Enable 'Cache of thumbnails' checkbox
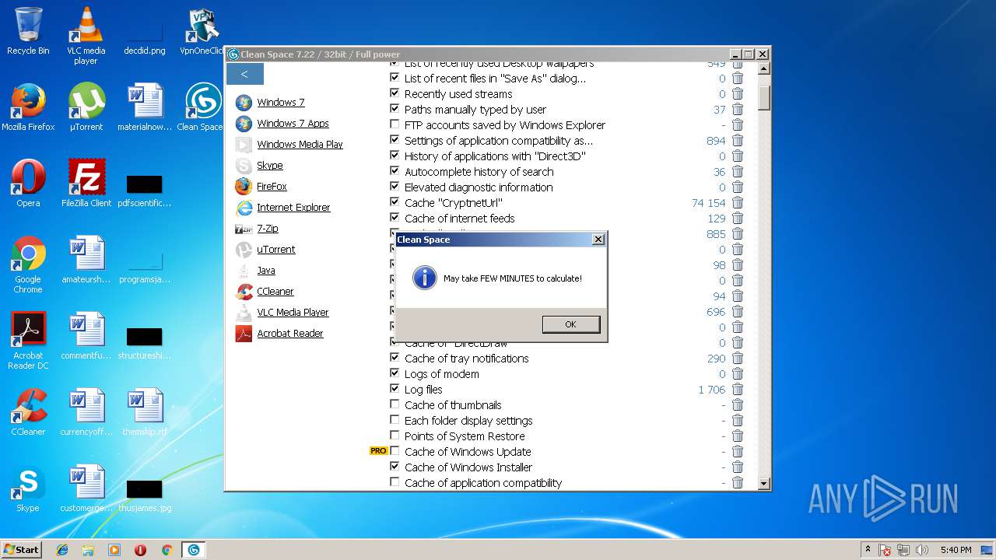This screenshot has width=996, height=560. click(395, 404)
